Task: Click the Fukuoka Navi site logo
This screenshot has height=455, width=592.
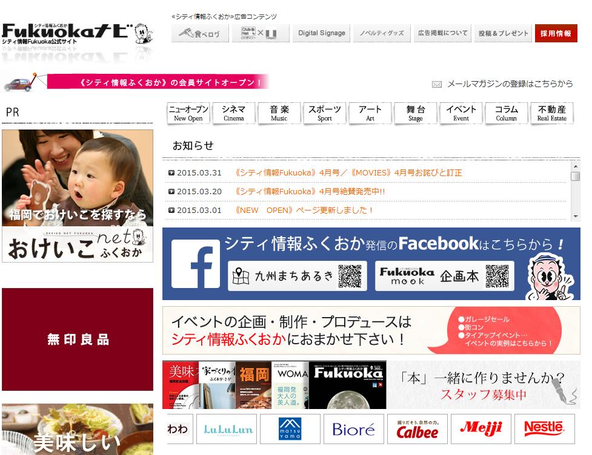Action: pyautogui.click(x=77, y=34)
